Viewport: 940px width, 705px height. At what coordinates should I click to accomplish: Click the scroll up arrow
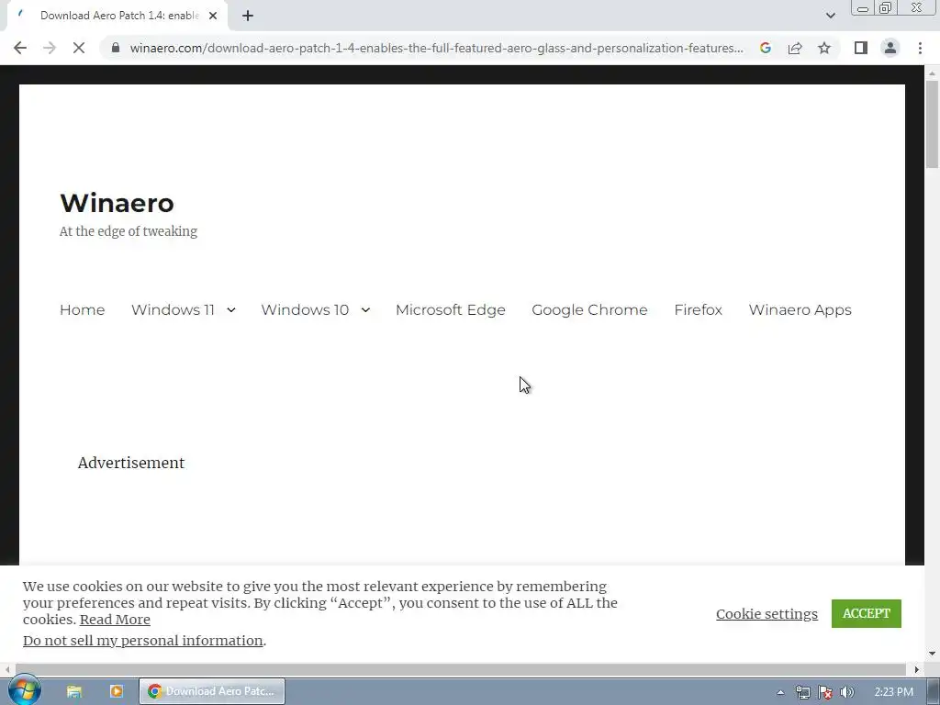tap(932, 73)
